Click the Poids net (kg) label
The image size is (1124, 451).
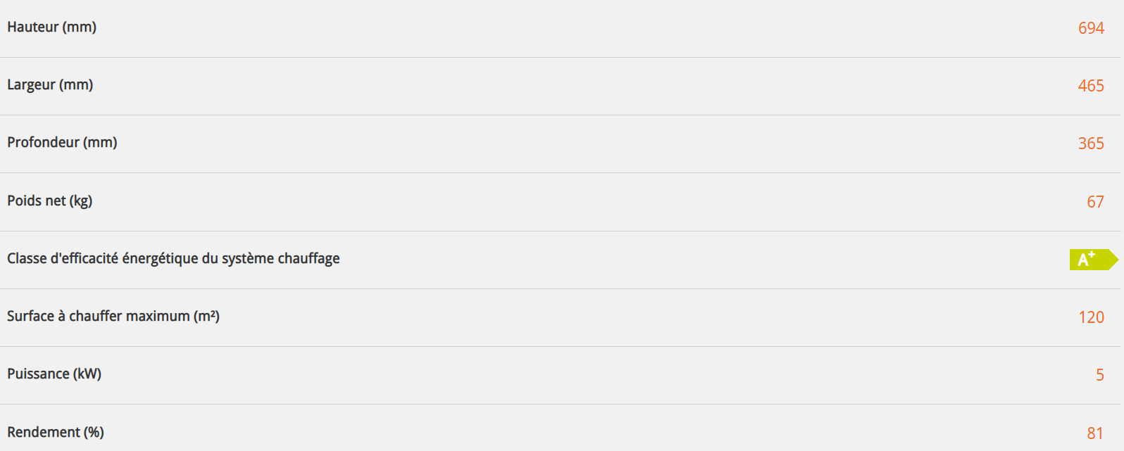[x=49, y=201]
